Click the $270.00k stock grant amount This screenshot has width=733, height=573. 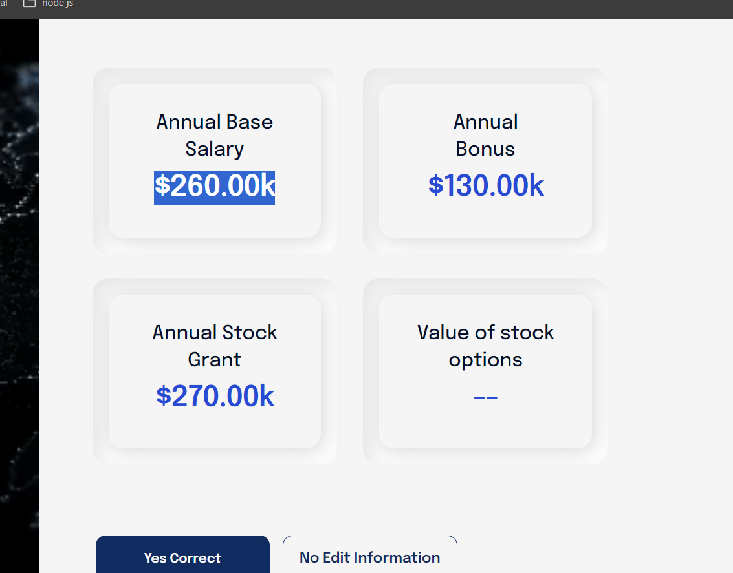click(215, 396)
